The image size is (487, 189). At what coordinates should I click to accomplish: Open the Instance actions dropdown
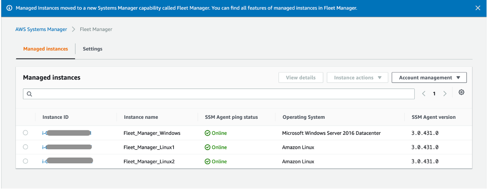point(357,78)
